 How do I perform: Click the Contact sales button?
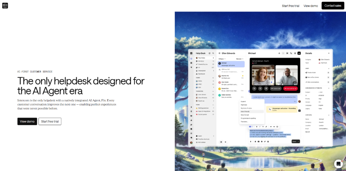(333, 6)
